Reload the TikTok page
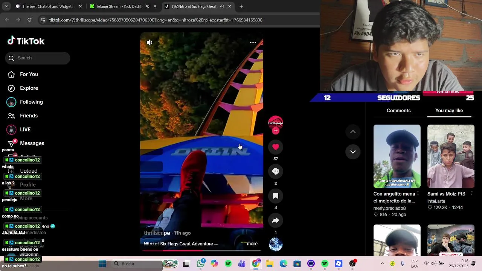This screenshot has width=482, height=271. [29, 20]
